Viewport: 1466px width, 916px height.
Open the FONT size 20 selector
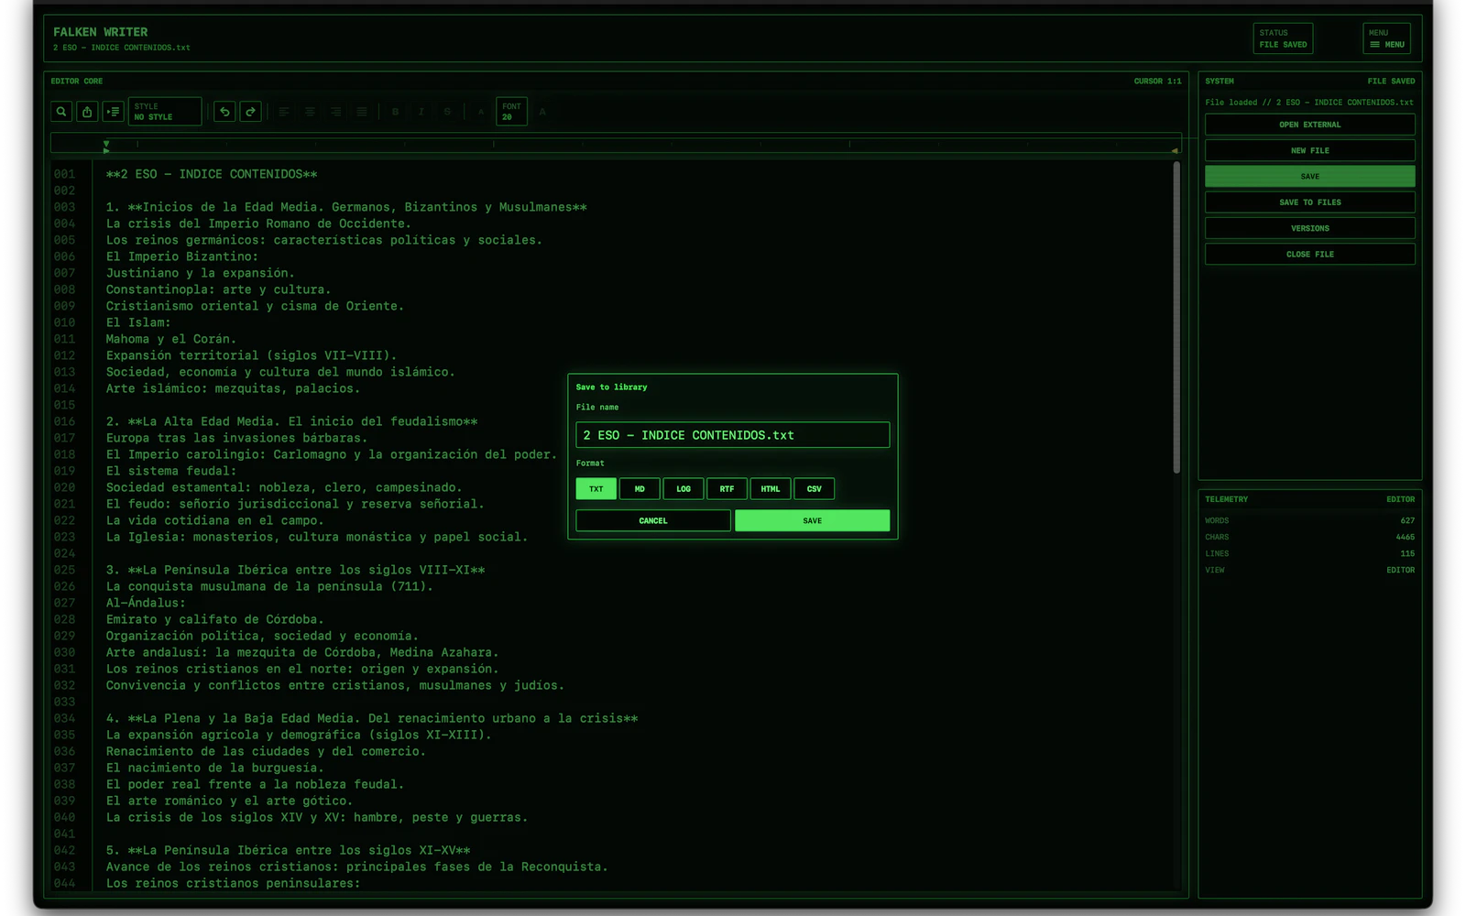[511, 112]
